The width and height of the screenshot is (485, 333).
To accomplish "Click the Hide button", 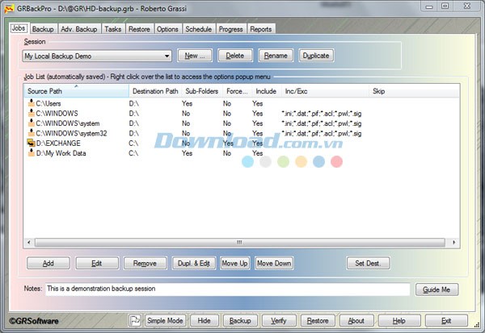I will click(205, 320).
